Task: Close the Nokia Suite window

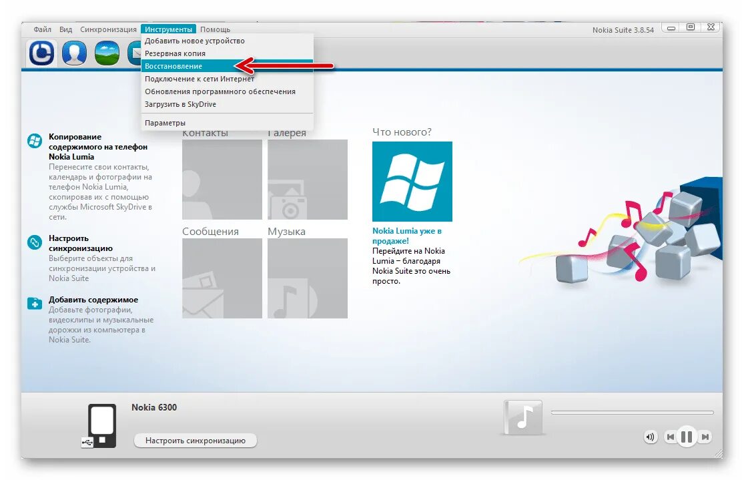Action: (x=711, y=27)
